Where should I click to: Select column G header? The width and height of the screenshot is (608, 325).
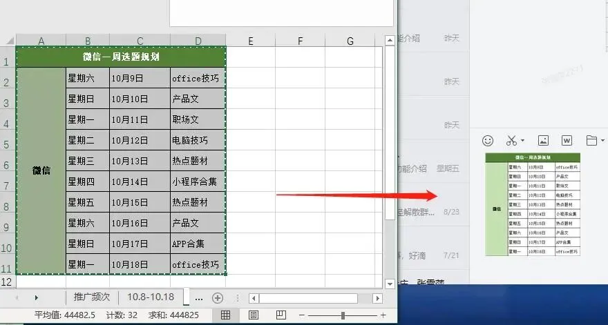(x=350, y=41)
